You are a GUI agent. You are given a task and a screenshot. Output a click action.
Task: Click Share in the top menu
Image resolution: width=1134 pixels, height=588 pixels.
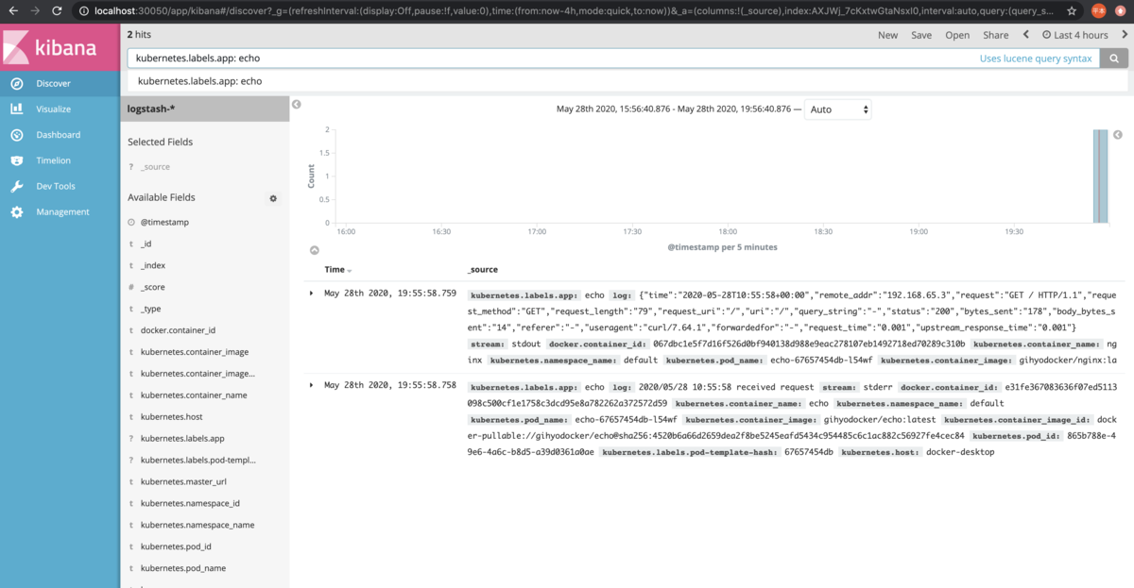(996, 35)
